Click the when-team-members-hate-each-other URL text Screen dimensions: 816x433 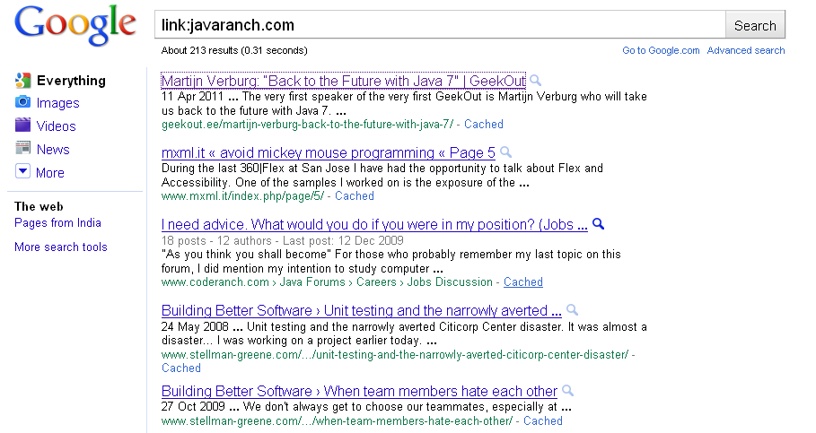coord(337,421)
